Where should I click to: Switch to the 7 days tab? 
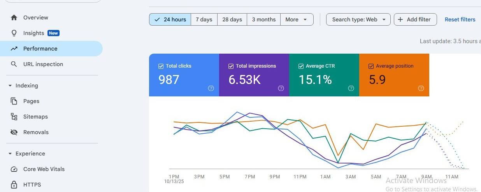click(x=204, y=19)
